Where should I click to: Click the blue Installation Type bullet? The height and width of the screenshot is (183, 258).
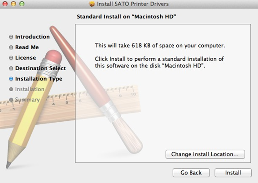[x=11, y=79]
